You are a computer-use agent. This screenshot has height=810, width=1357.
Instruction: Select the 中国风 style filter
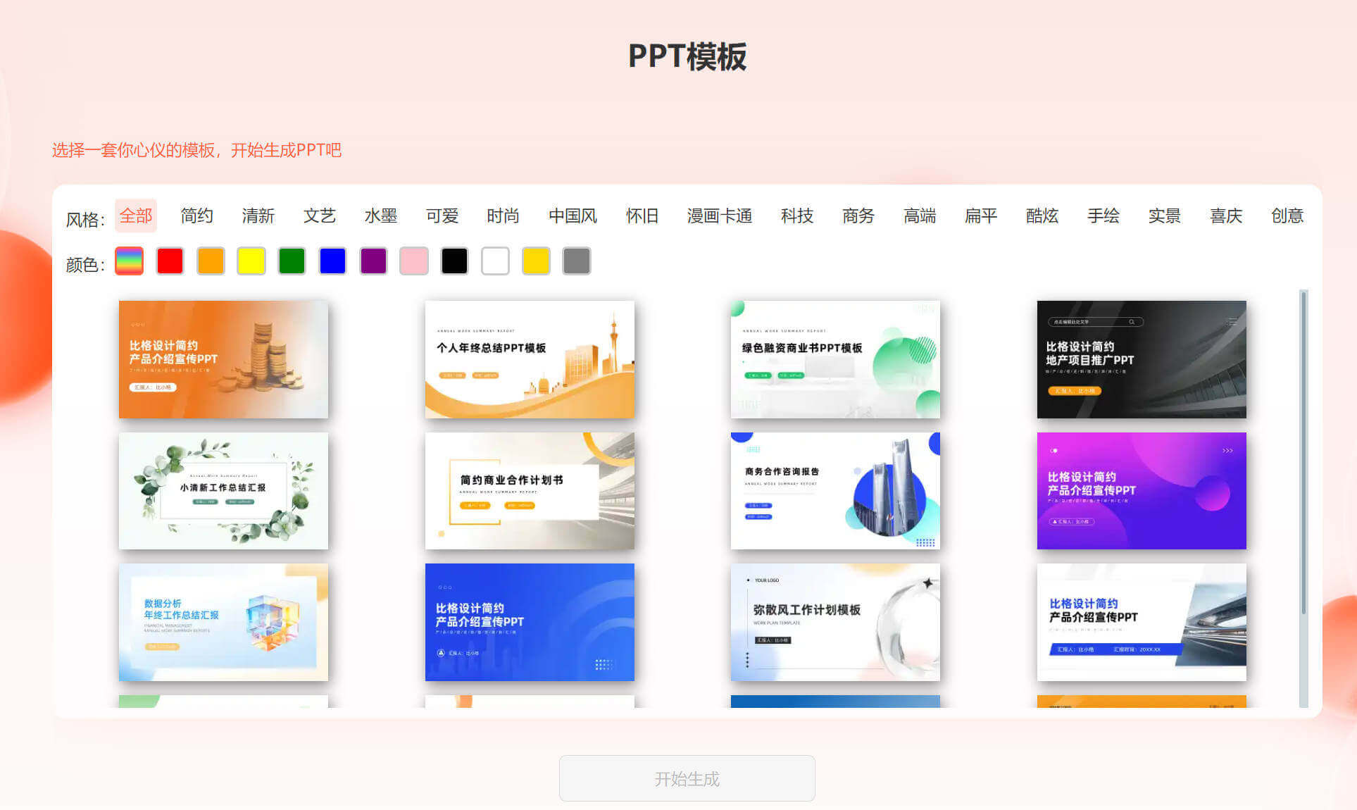coord(573,216)
